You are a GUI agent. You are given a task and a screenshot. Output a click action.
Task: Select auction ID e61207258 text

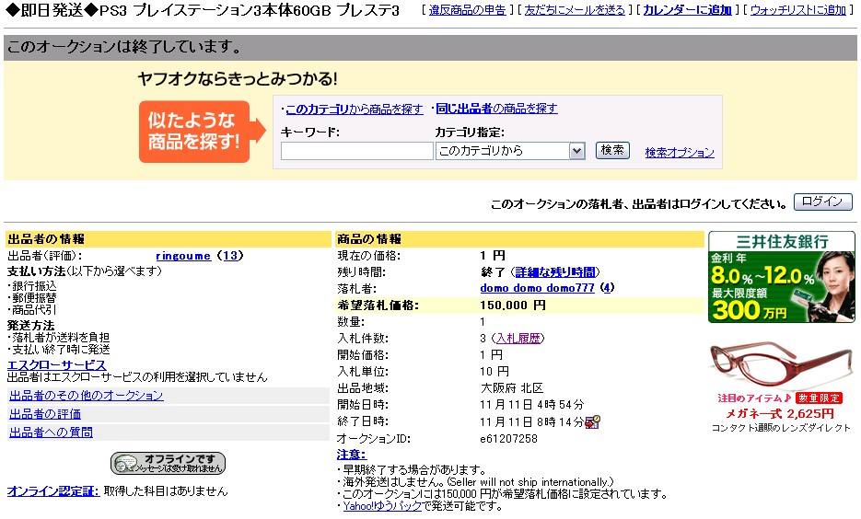(x=508, y=439)
